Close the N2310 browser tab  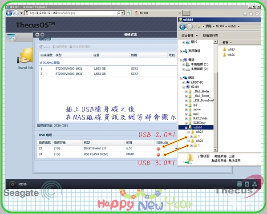tap(179, 13)
